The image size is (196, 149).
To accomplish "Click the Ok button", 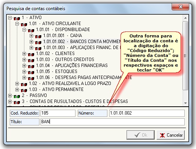I will pos(140,135).
